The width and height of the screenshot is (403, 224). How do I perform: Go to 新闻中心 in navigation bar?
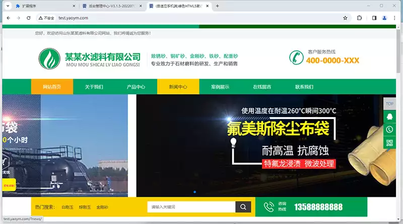(x=178, y=87)
